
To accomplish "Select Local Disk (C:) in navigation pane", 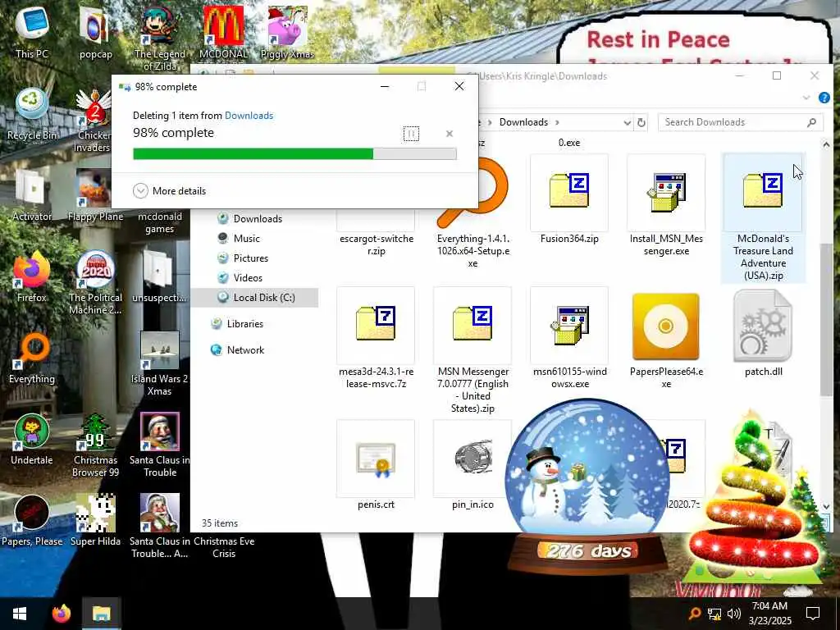I will pyautogui.click(x=255, y=297).
